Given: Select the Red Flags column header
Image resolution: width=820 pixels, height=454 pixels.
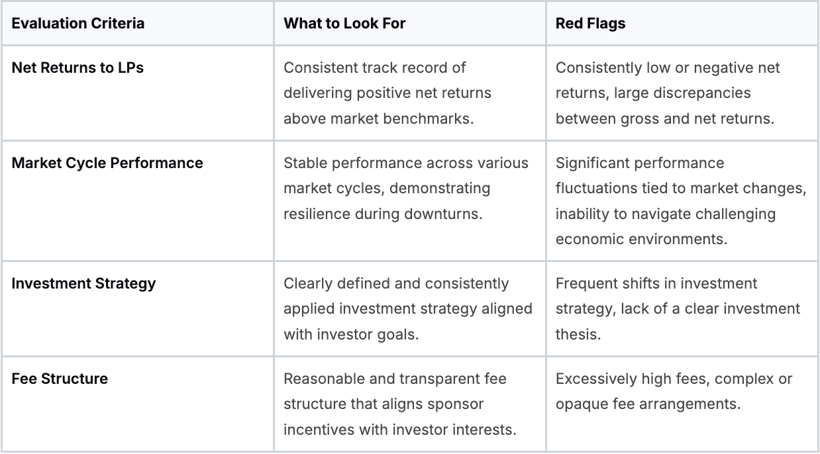Looking at the screenshot, I should tap(590, 24).
